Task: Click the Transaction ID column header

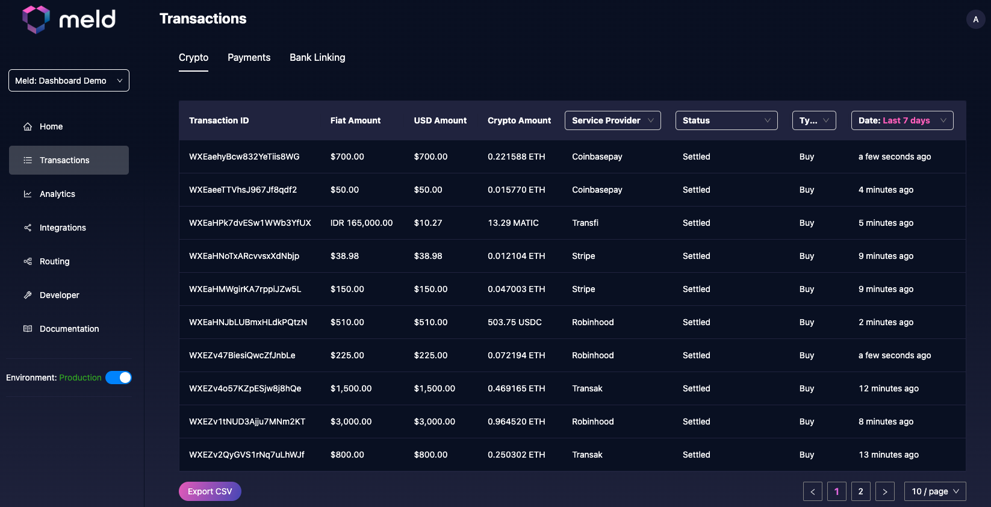Action: point(219,120)
